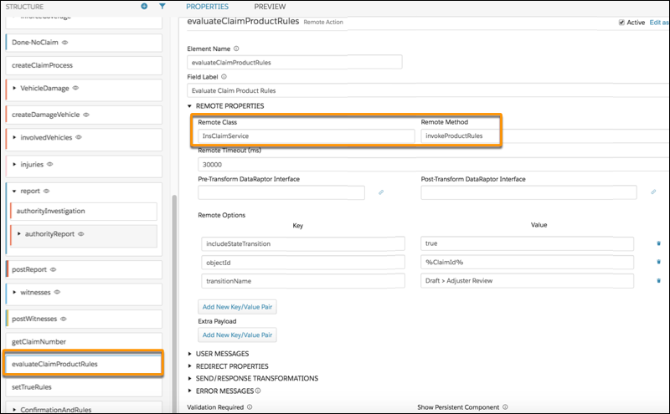The width and height of the screenshot is (670, 414).
Task: Expand the injuries step
Action: [x=14, y=164]
